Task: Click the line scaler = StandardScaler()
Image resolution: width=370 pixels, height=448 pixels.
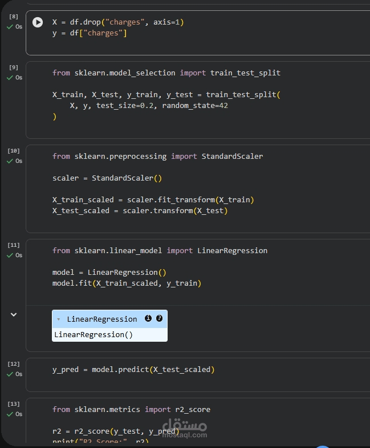Action: coord(107,178)
